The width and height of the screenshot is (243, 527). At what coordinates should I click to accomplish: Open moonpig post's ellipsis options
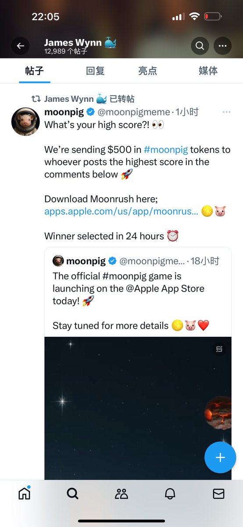(x=226, y=112)
